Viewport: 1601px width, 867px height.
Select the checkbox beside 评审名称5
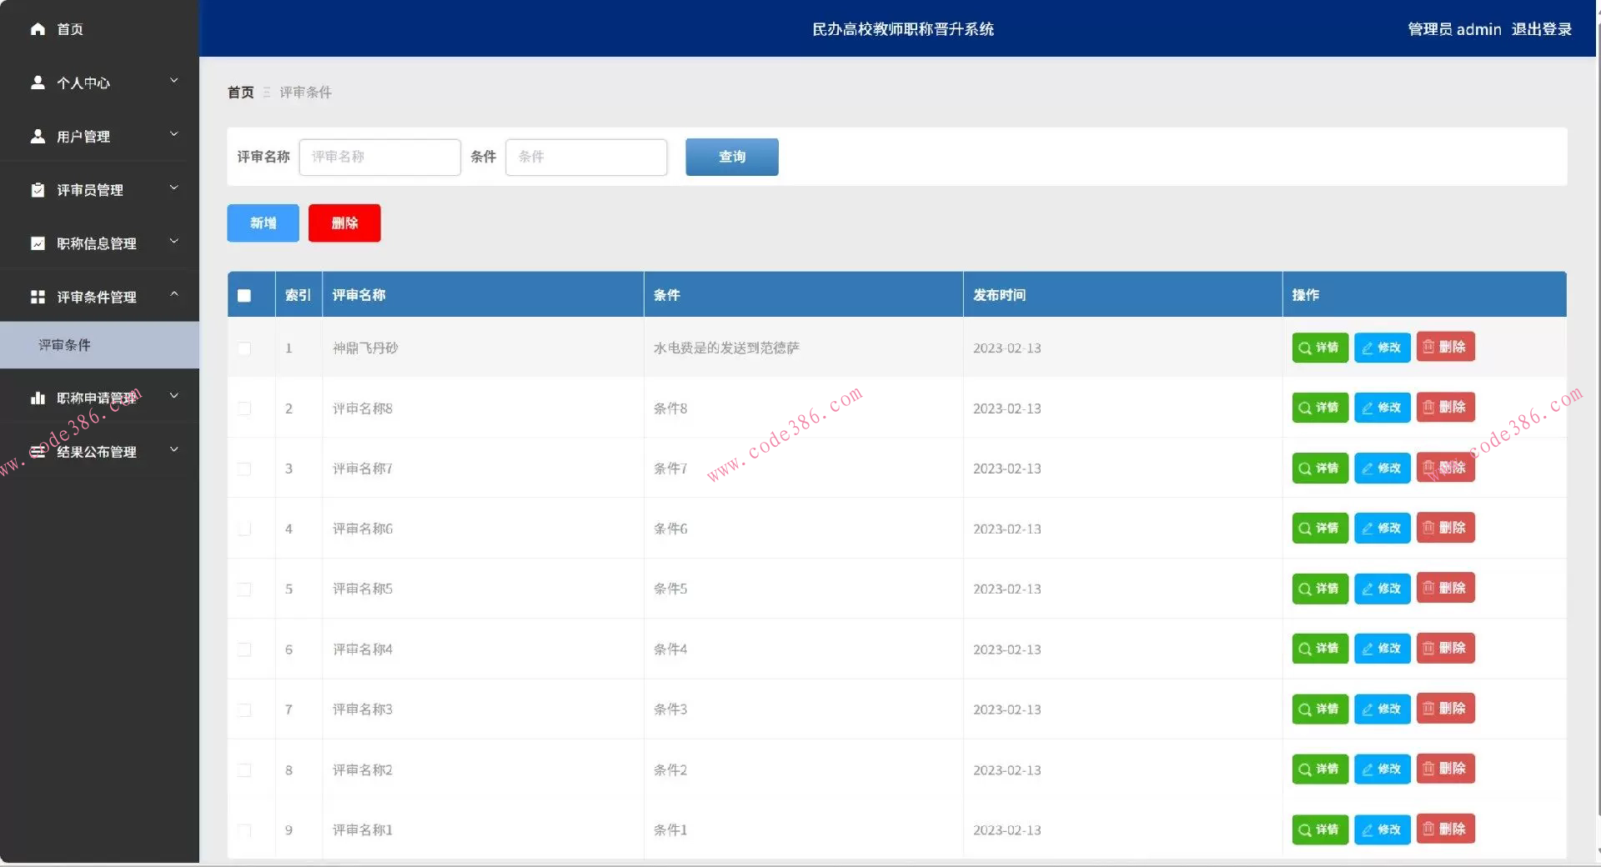point(243,589)
